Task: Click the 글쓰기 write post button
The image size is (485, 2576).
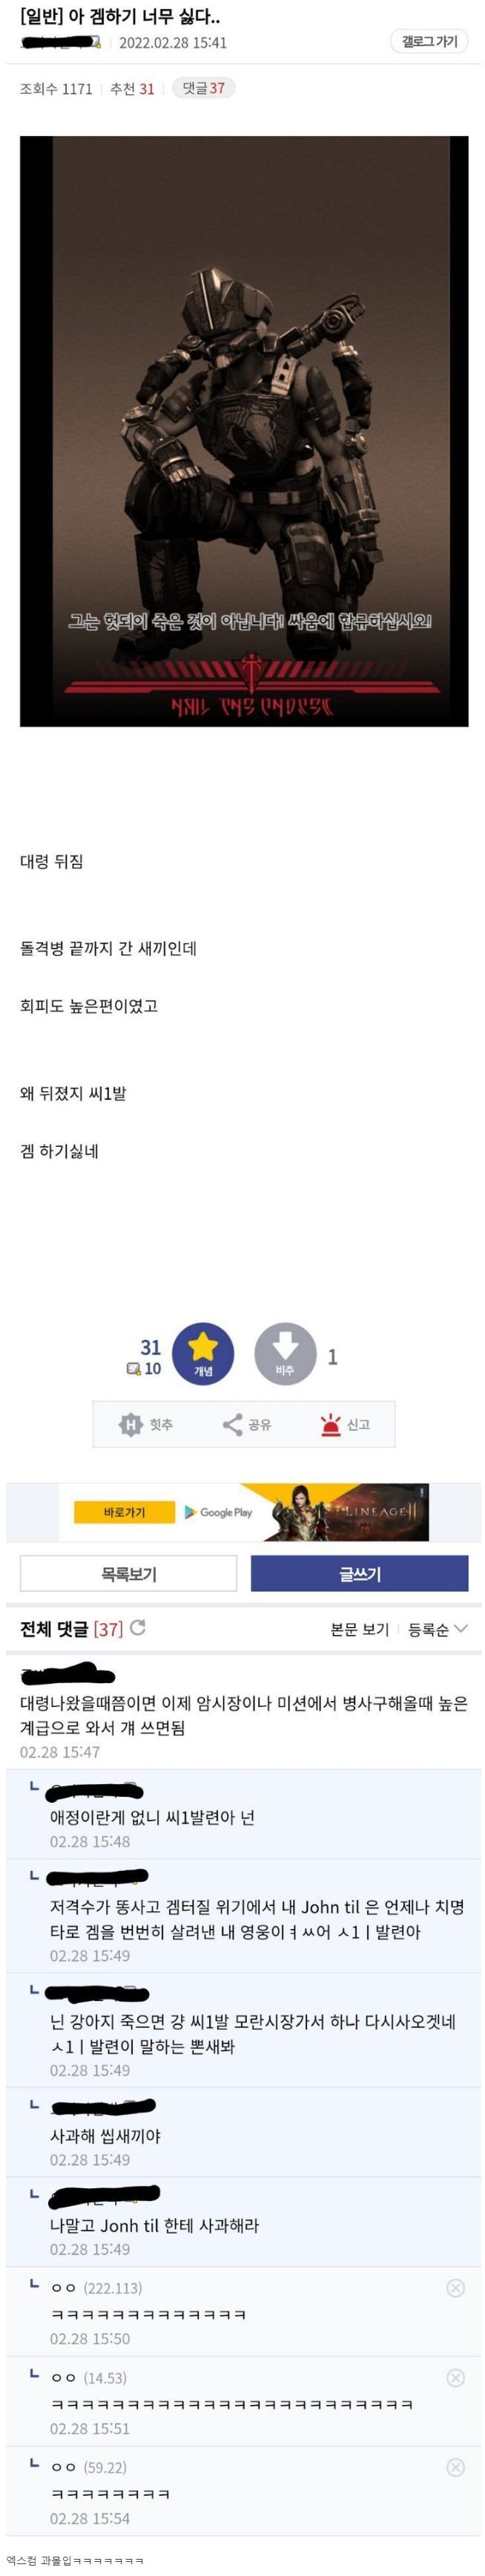Action: pyautogui.click(x=359, y=1573)
